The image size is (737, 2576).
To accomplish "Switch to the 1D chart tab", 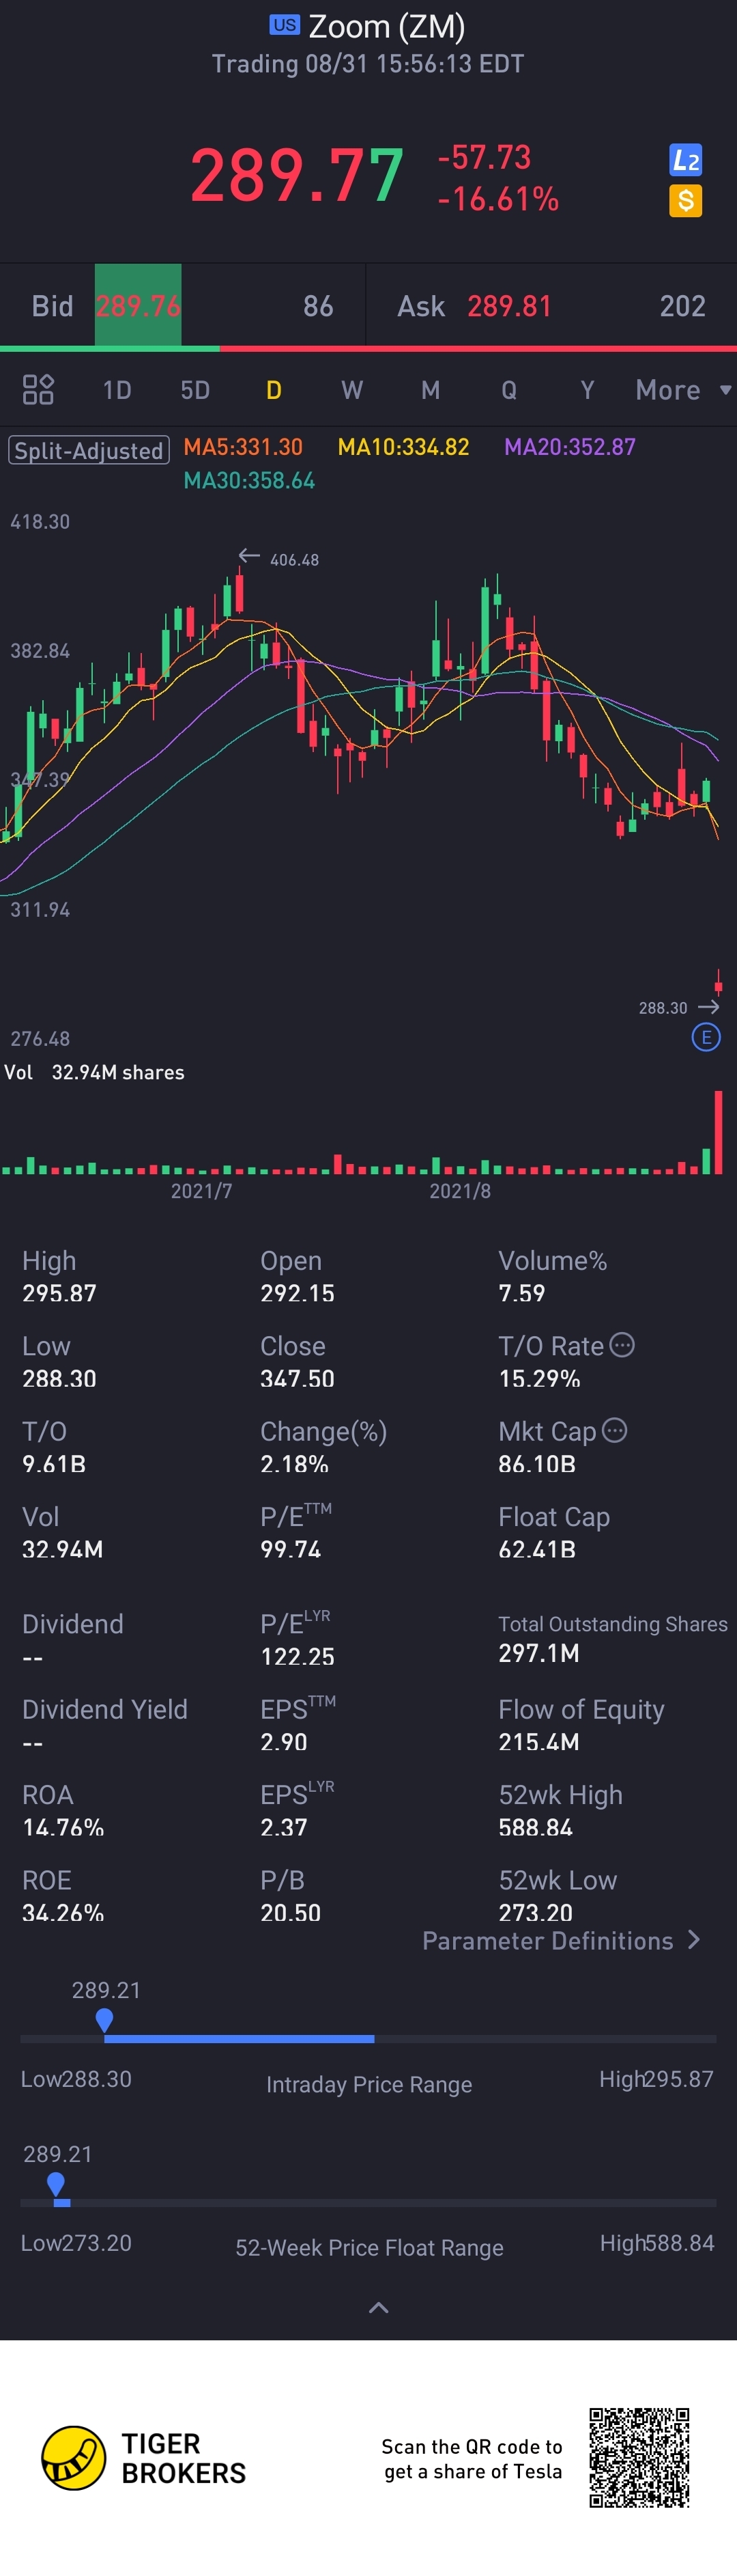I will click(x=117, y=390).
